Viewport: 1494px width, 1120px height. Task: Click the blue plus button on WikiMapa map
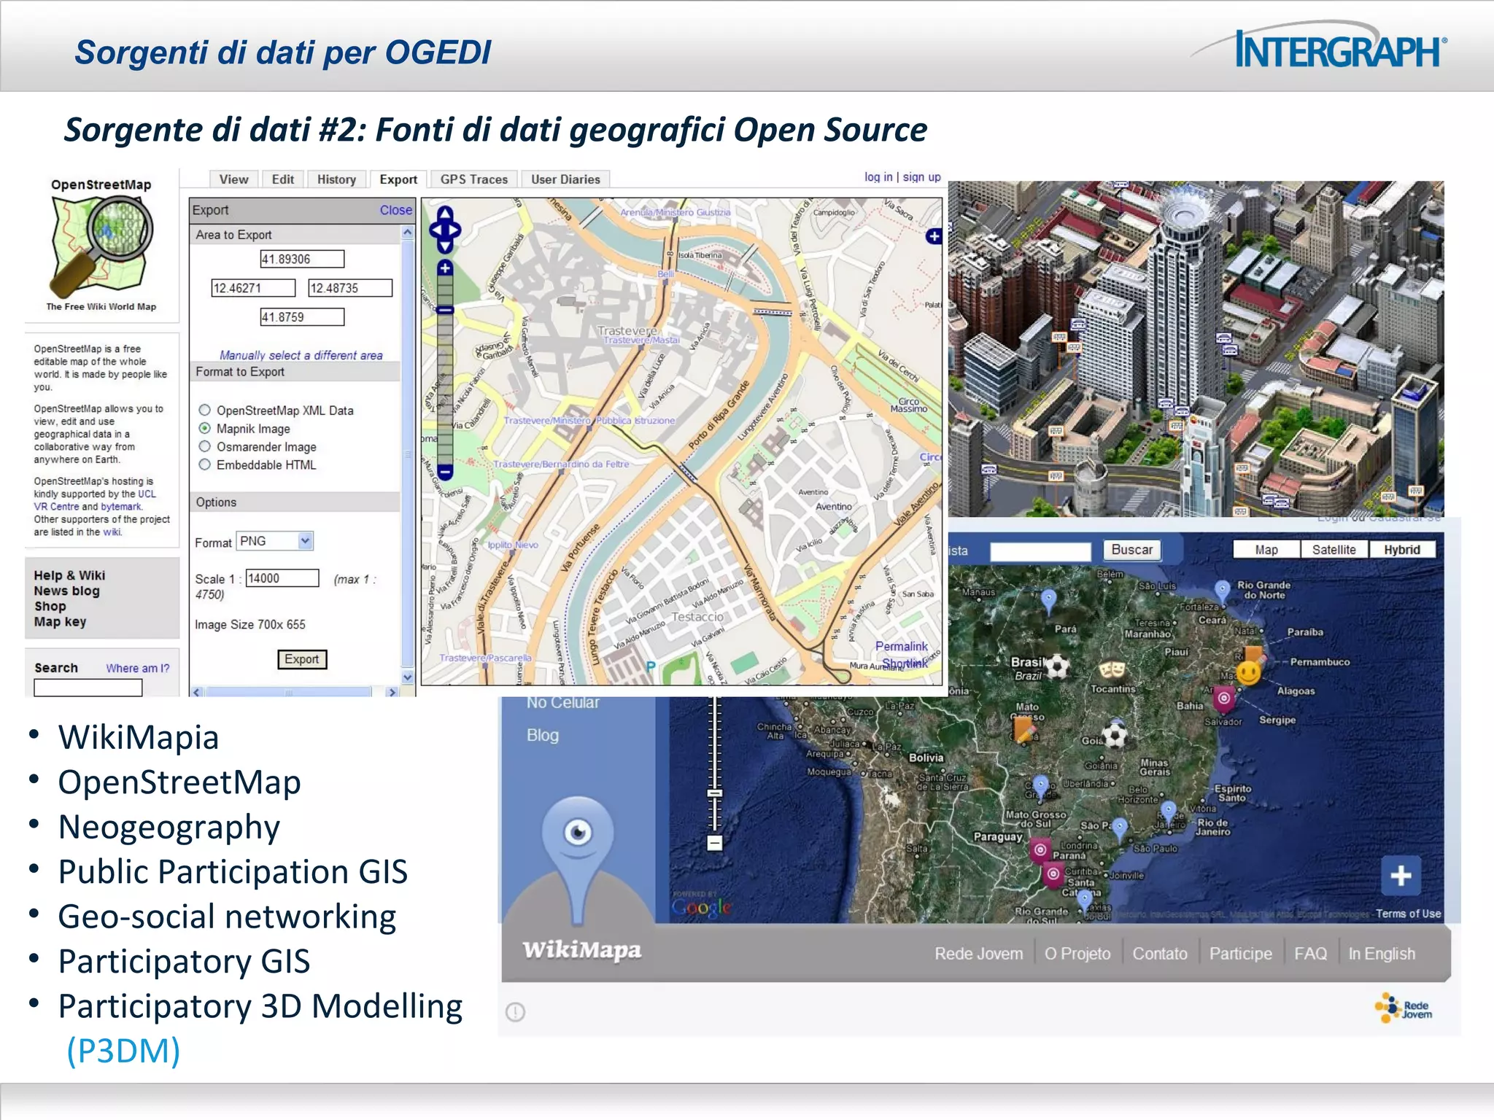pyautogui.click(x=1400, y=875)
